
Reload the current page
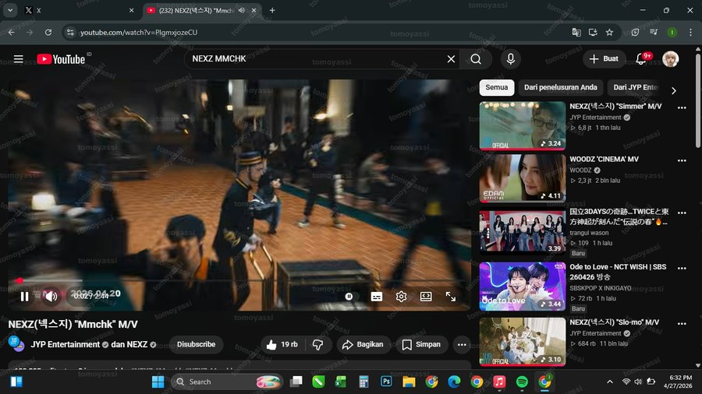pos(48,32)
